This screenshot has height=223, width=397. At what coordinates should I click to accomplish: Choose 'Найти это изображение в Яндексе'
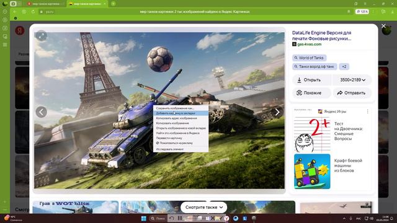click(x=181, y=133)
